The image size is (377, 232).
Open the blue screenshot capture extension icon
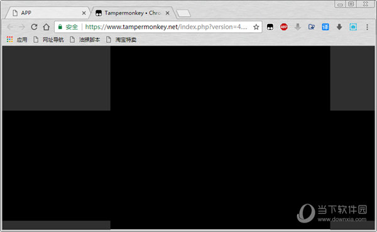tap(353, 26)
